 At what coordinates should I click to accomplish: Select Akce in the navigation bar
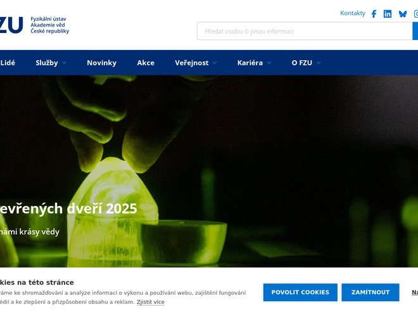[x=146, y=63]
